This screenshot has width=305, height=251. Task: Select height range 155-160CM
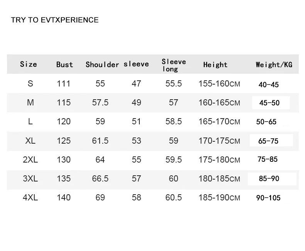click(x=219, y=83)
